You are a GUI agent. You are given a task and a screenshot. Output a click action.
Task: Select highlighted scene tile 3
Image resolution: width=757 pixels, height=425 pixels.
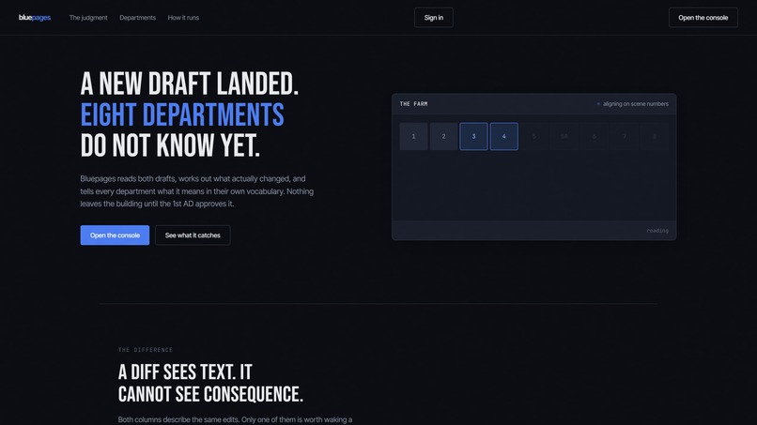tap(473, 137)
